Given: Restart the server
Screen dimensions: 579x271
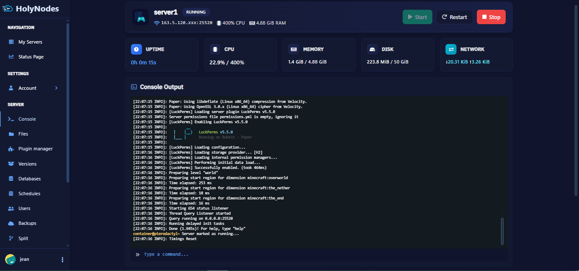Looking at the screenshot, I should (x=454, y=17).
